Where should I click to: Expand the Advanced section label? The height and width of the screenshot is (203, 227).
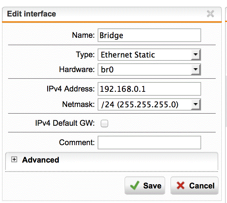click(x=40, y=160)
